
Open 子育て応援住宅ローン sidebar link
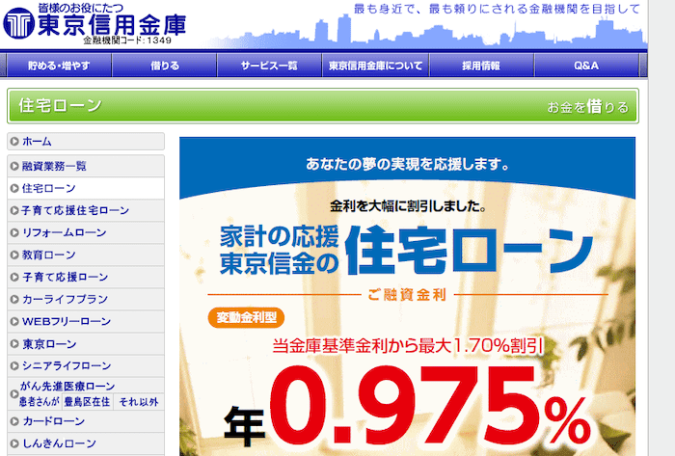[x=86, y=210]
